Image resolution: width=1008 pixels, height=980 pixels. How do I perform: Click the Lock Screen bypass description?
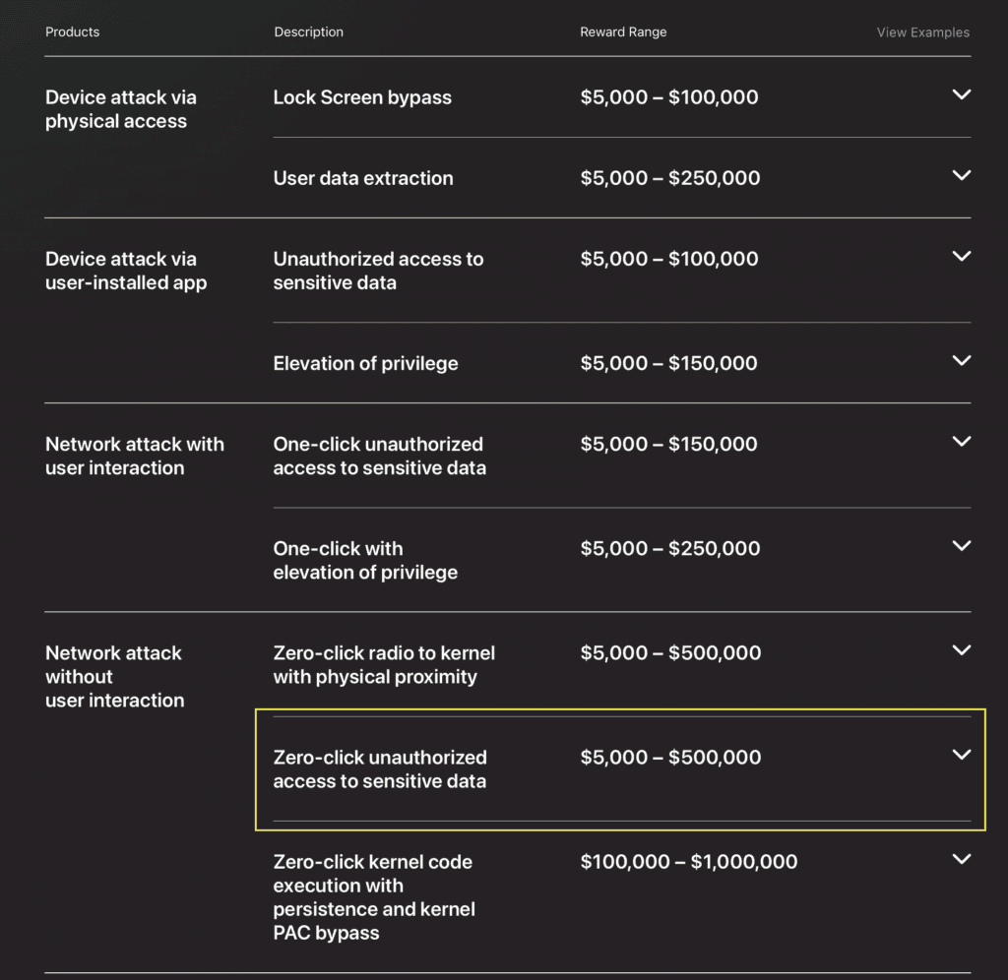[362, 97]
